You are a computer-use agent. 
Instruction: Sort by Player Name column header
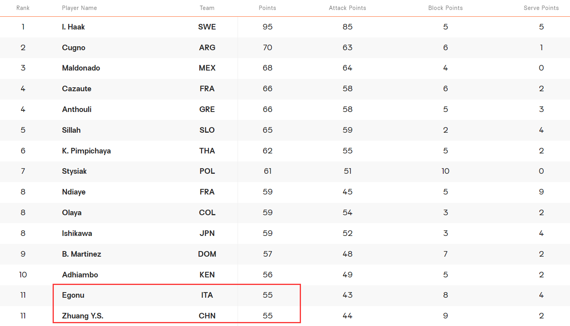coord(79,8)
